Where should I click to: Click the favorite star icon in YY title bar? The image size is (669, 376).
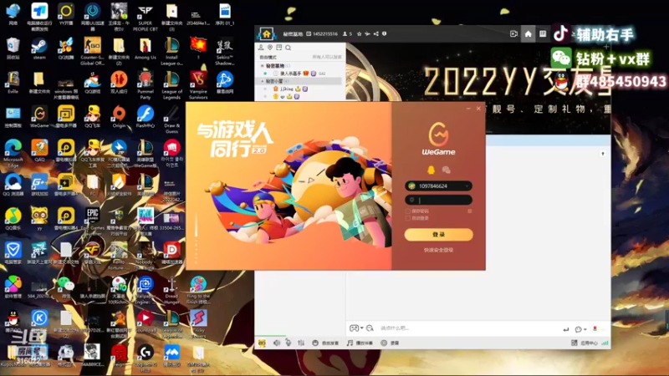360,33
